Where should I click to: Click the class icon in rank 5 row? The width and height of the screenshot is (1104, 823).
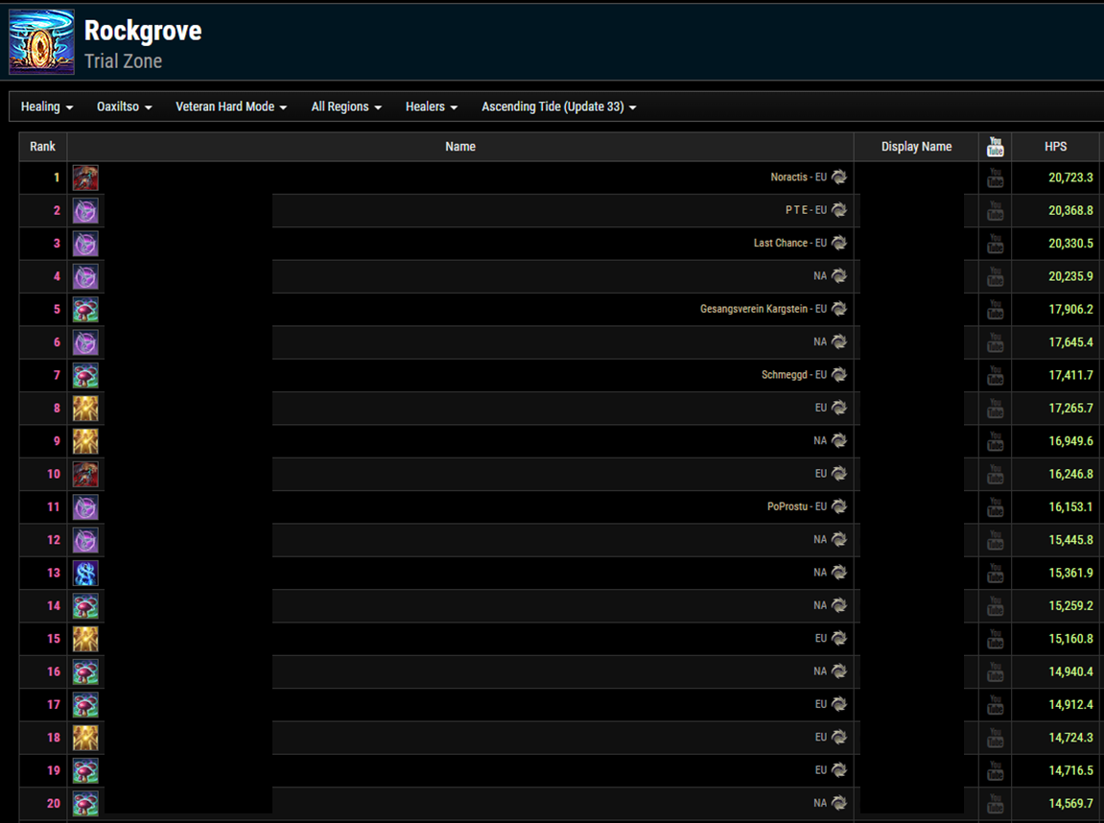click(85, 309)
